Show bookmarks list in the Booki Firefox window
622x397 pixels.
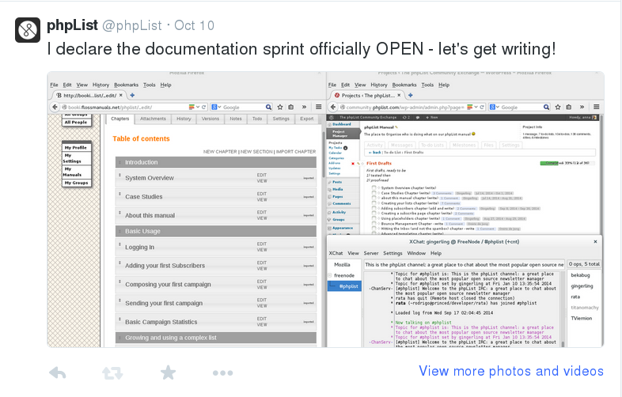tap(290, 107)
